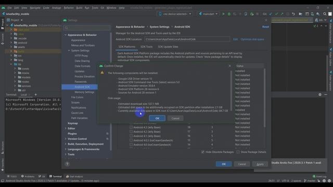The image size is (333, 187).
Task: Close the Confirm Change dialog
Action: click(x=230, y=66)
